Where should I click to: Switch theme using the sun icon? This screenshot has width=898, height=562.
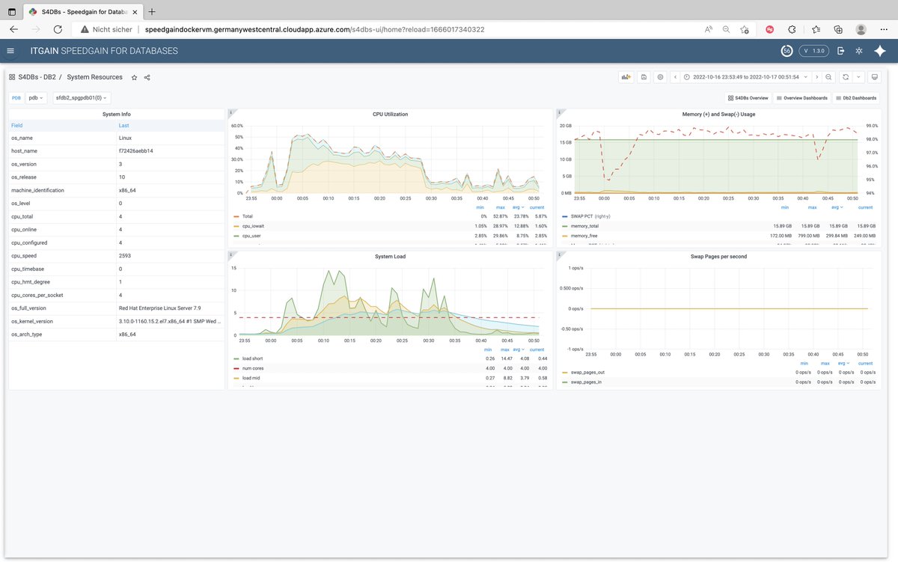point(858,51)
